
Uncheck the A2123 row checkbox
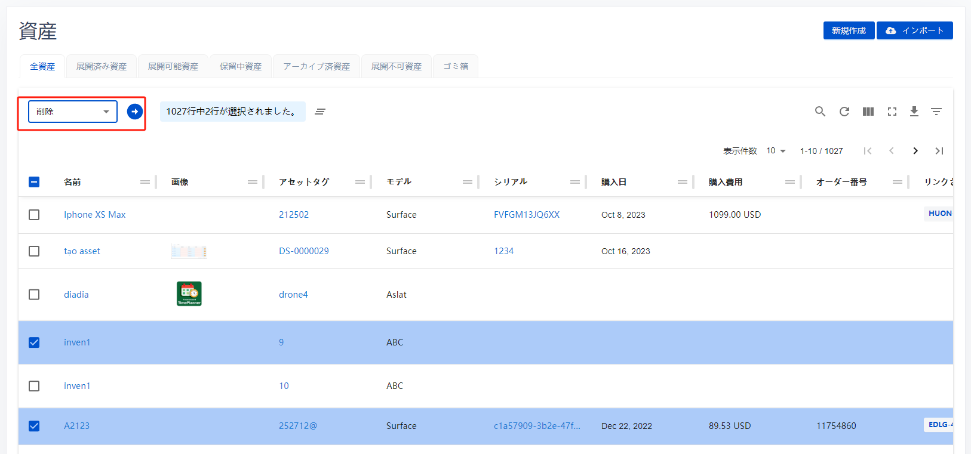point(34,426)
